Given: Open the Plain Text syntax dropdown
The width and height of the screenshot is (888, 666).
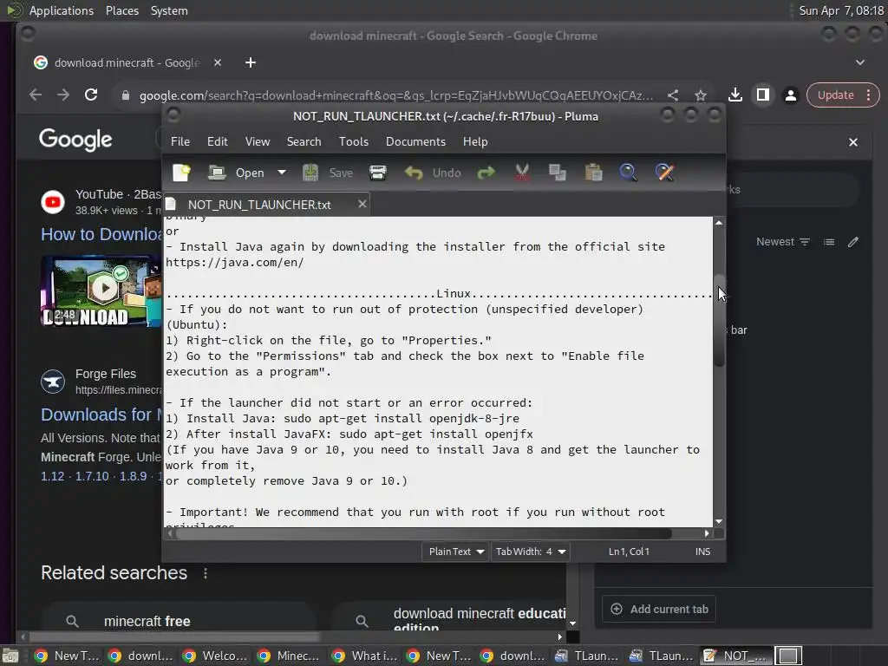Looking at the screenshot, I should [x=455, y=552].
